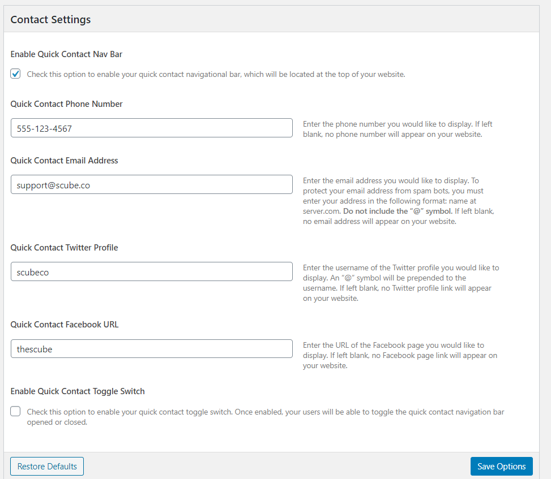Click the Contact Settings heading
The width and height of the screenshot is (551, 479).
coord(50,20)
